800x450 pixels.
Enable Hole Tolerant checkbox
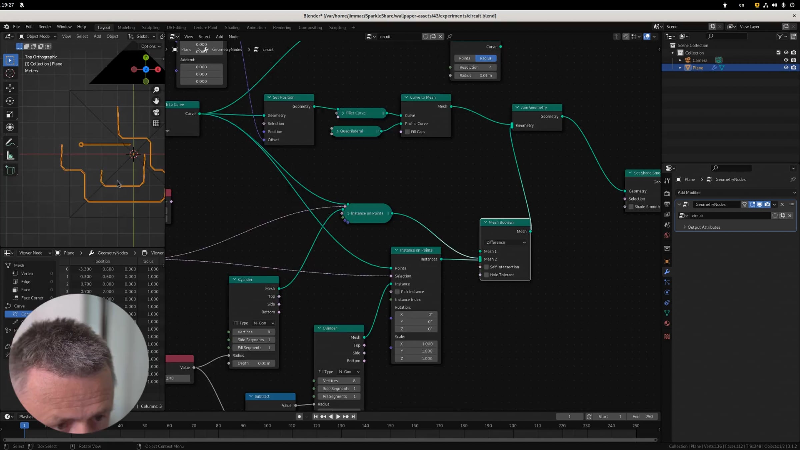click(x=486, y=275)
